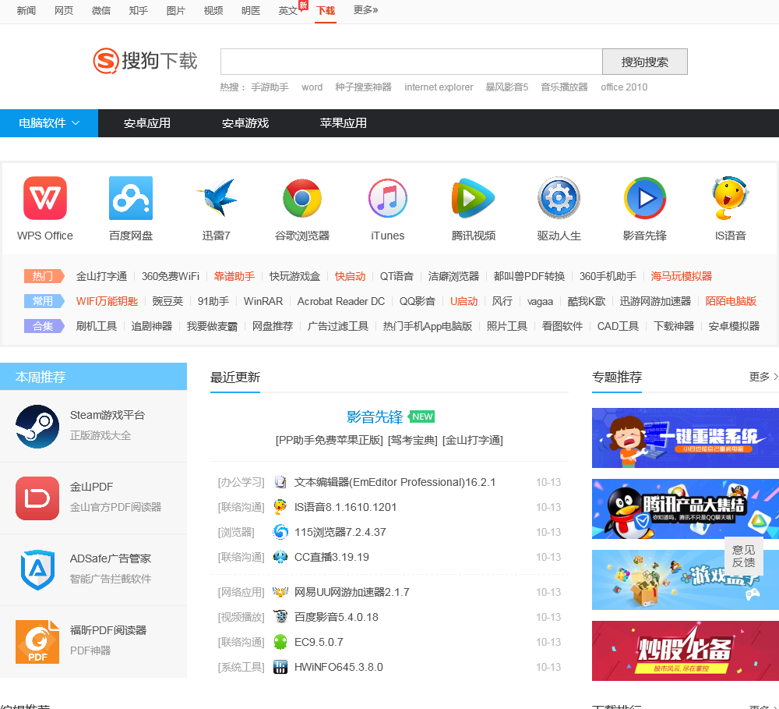Open the 百度网盘 app icon
Viewport: 779px width, 709px height.
coord(131,198)
